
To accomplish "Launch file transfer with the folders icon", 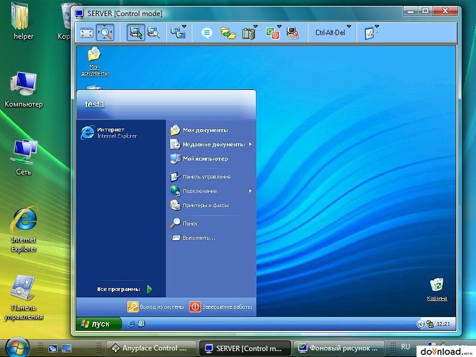I will click(228, 33).
